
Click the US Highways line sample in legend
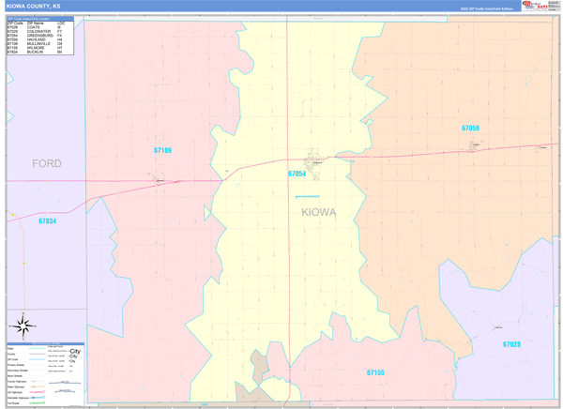coord(38,392)
